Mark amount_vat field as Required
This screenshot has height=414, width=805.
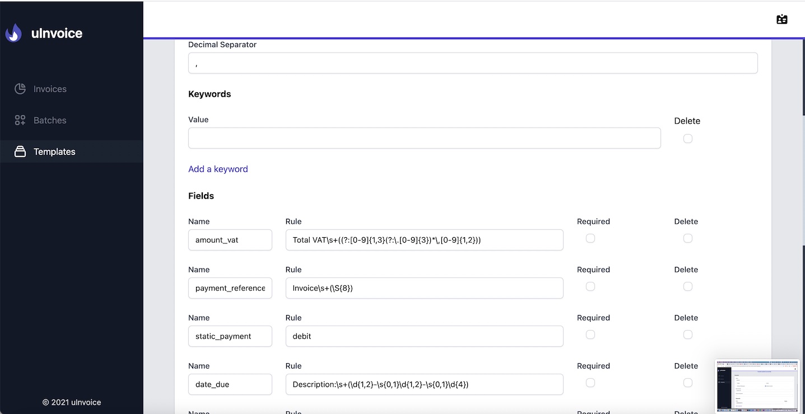pos(590,238)
